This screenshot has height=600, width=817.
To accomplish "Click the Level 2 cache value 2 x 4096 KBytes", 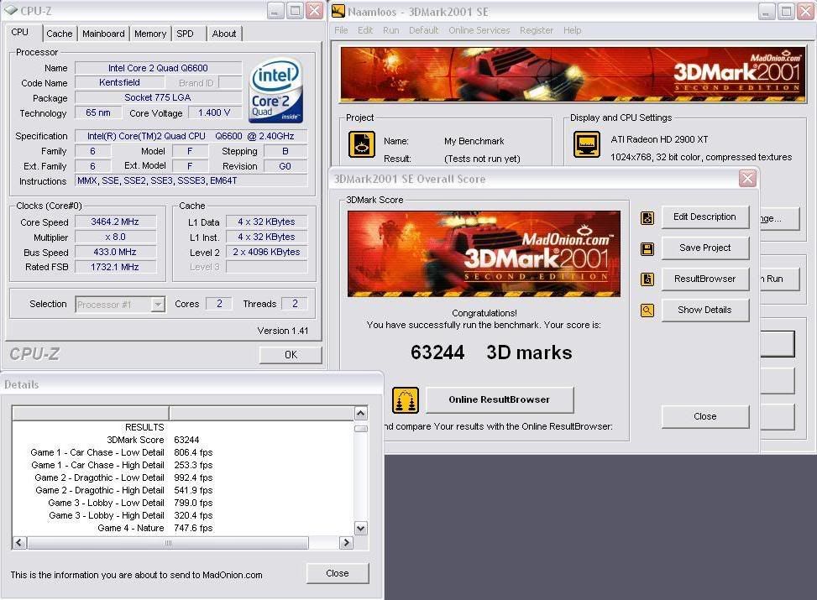I will (266, 252).
